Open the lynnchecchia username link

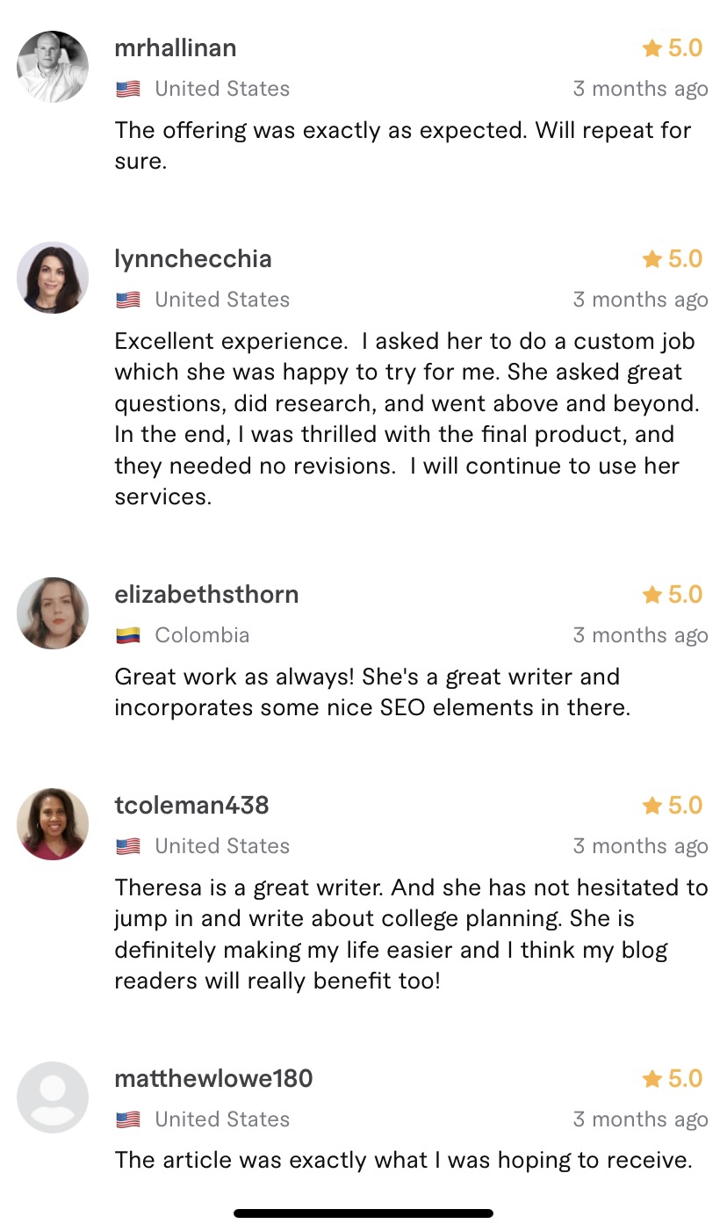(x=193, y=259)
